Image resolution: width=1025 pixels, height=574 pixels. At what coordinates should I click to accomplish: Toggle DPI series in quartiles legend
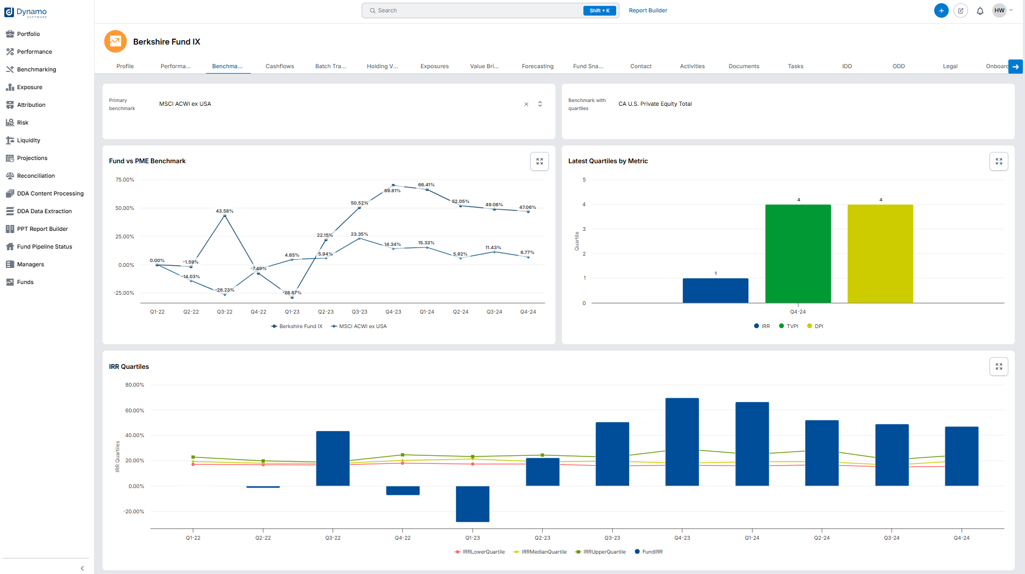coord(815,326)
